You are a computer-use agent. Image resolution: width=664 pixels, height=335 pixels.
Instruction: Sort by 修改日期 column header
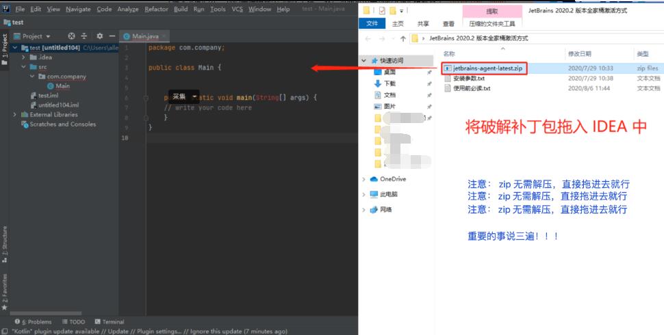(579, 54)
